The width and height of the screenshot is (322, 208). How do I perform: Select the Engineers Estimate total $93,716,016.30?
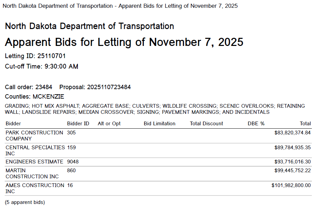pos(293,162)
